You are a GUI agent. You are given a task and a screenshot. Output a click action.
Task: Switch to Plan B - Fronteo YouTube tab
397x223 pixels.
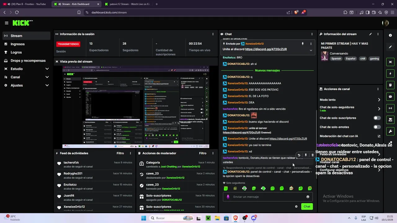tap(25, 4)
